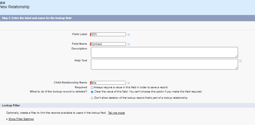Viewport: 255px width, 125px height.
Task: Focus the Field Name input containing Contract
Action: pos(108,44)
